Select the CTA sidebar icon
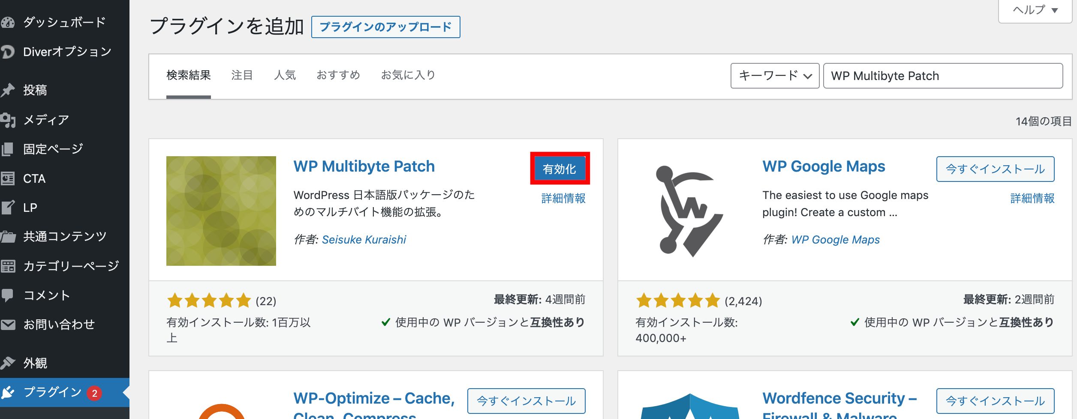The width and height of the screenshot is (1077, 419). click(8, 178)
